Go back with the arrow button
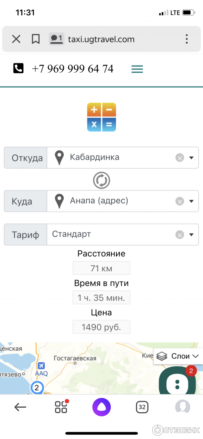This screenshot has height=439, width=203. click(20, 407)
